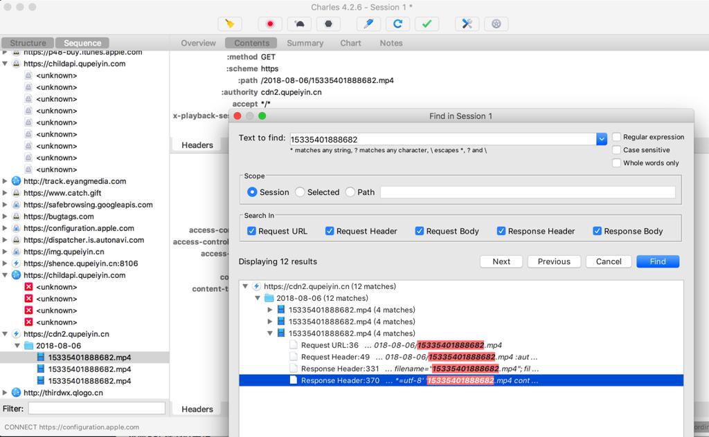Enable the Regular expression checkbox
This screenshot has height=437, width=709.
616,137
